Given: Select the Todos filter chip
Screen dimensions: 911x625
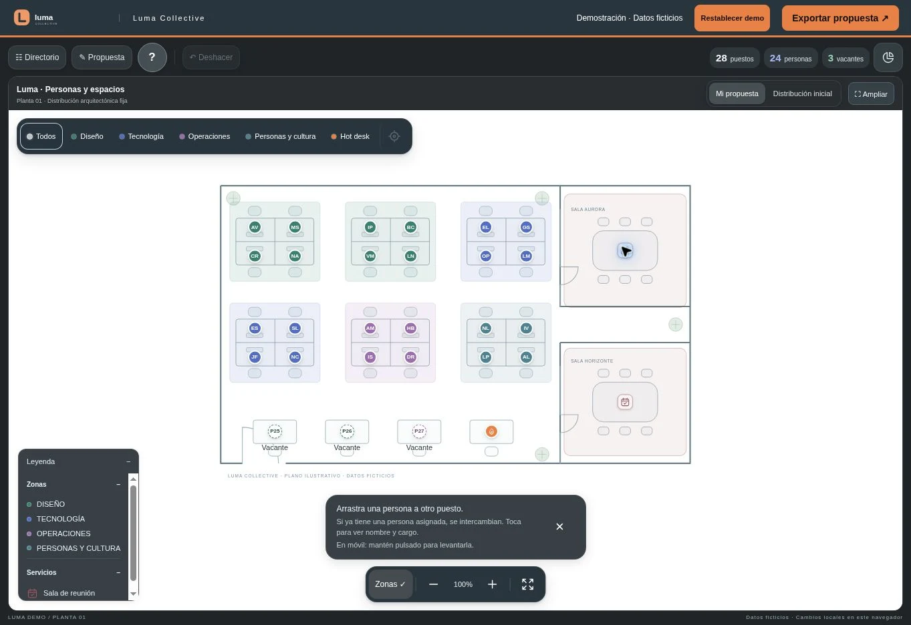Looking at the screenshot, I should pos(41,136).
